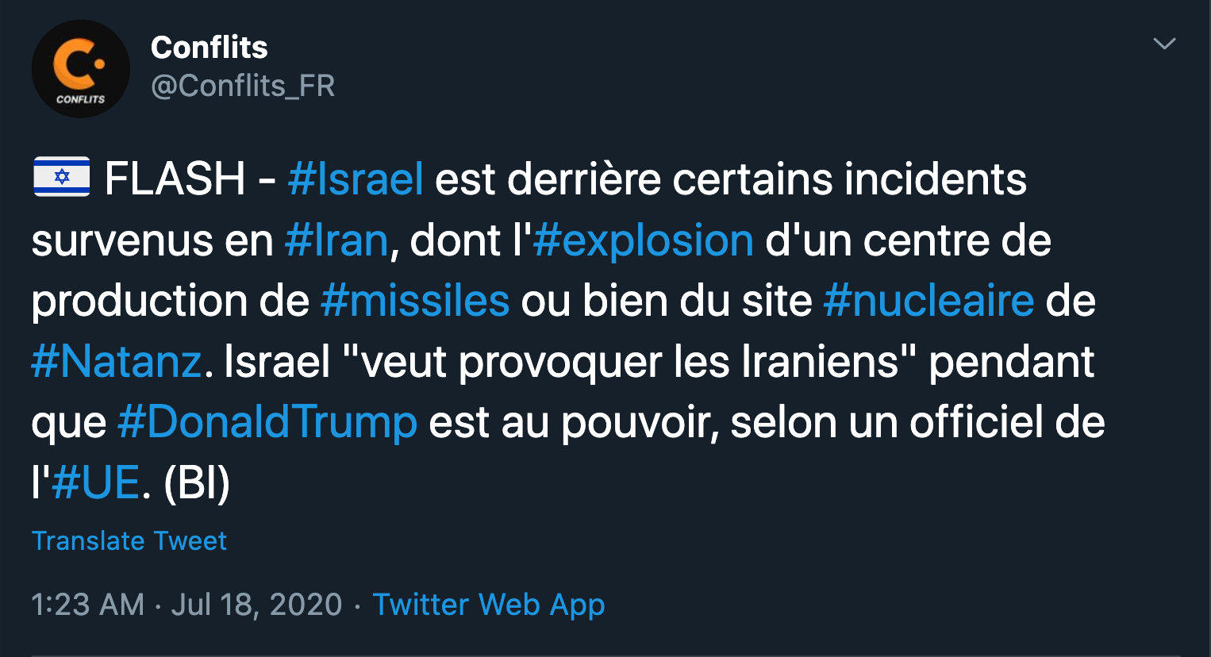The height and width of the screenshot is (657, 1211).
Task: Open the 1:23 AM timestamp
Action: [x=88, y=605]
